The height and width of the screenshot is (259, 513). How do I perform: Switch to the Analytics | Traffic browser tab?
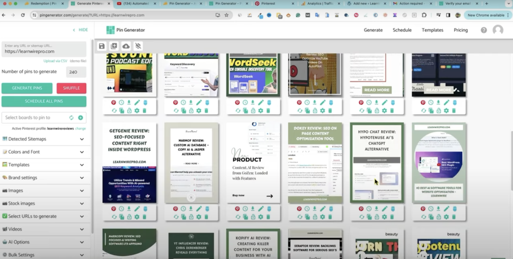[x=320, y=3]
